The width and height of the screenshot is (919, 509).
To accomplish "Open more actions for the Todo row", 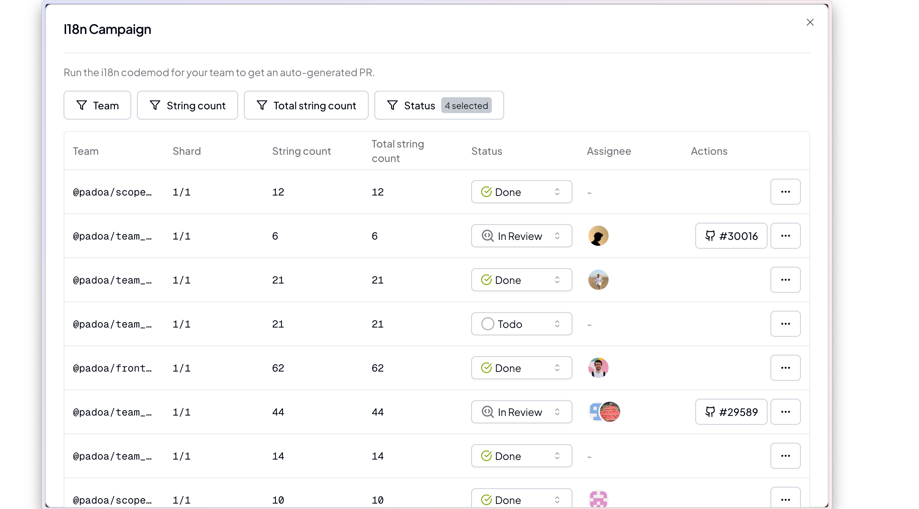I will [785, 324].
